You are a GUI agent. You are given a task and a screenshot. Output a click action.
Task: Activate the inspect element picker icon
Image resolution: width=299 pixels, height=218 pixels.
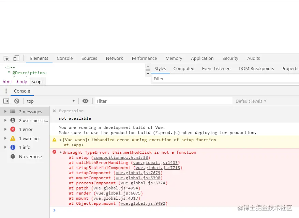click(x=6, y=58)
